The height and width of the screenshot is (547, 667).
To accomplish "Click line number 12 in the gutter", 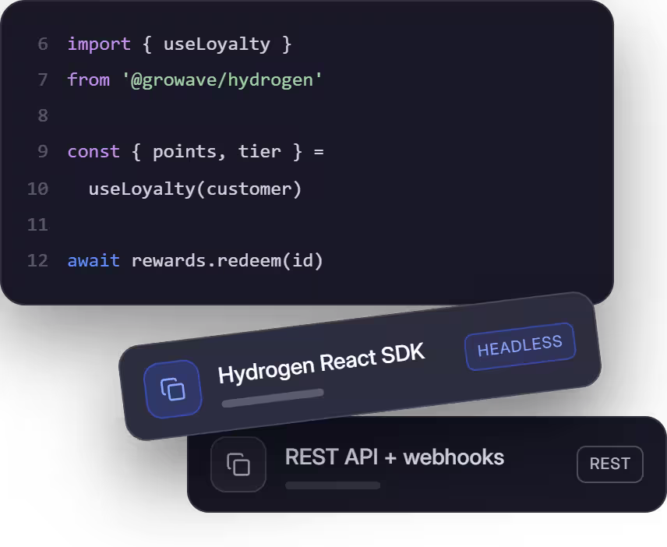I will 38,260.
